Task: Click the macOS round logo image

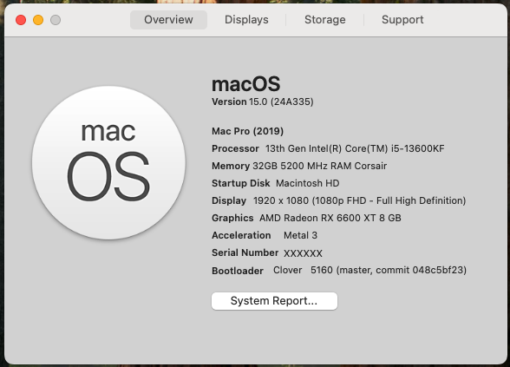Action: click(108, 162)
